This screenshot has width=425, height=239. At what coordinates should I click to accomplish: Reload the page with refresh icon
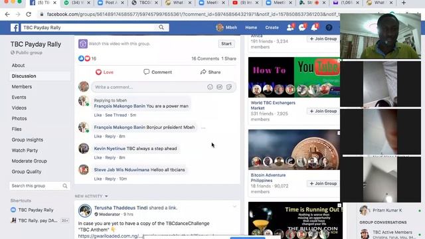tap(29, 14)
